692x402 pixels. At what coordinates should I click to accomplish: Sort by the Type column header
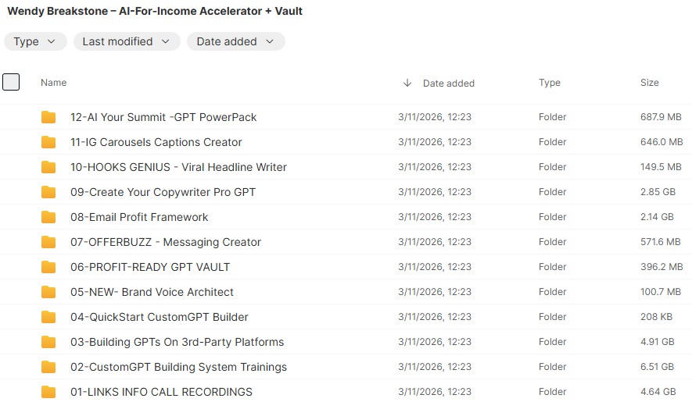[x=549, y=83]
